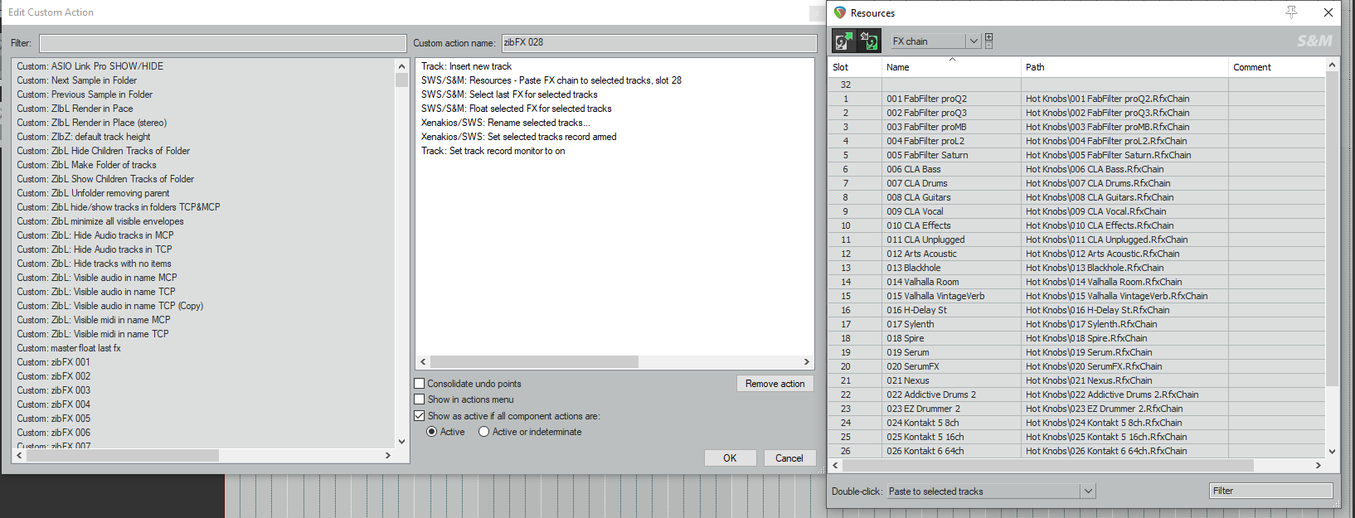
Task: Select '001 FabFilter proQ2' resource slot
Action: point(926,99)
